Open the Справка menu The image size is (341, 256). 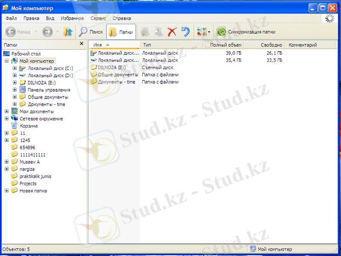[x=122, y=18]
